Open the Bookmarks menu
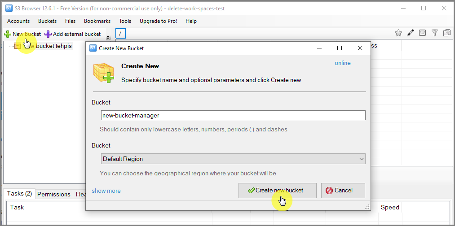This screenshot has width=455, height=226. 97,21
